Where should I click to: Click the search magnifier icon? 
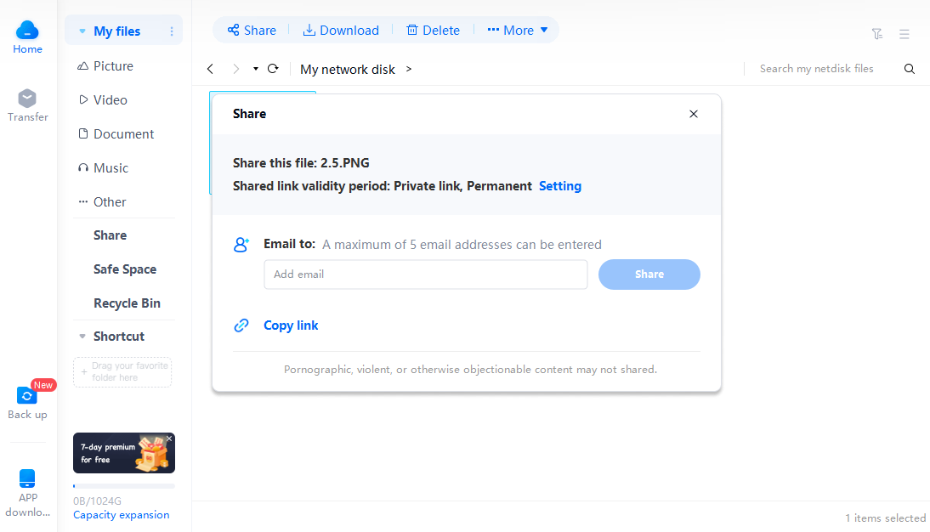(x=910, y=69)
